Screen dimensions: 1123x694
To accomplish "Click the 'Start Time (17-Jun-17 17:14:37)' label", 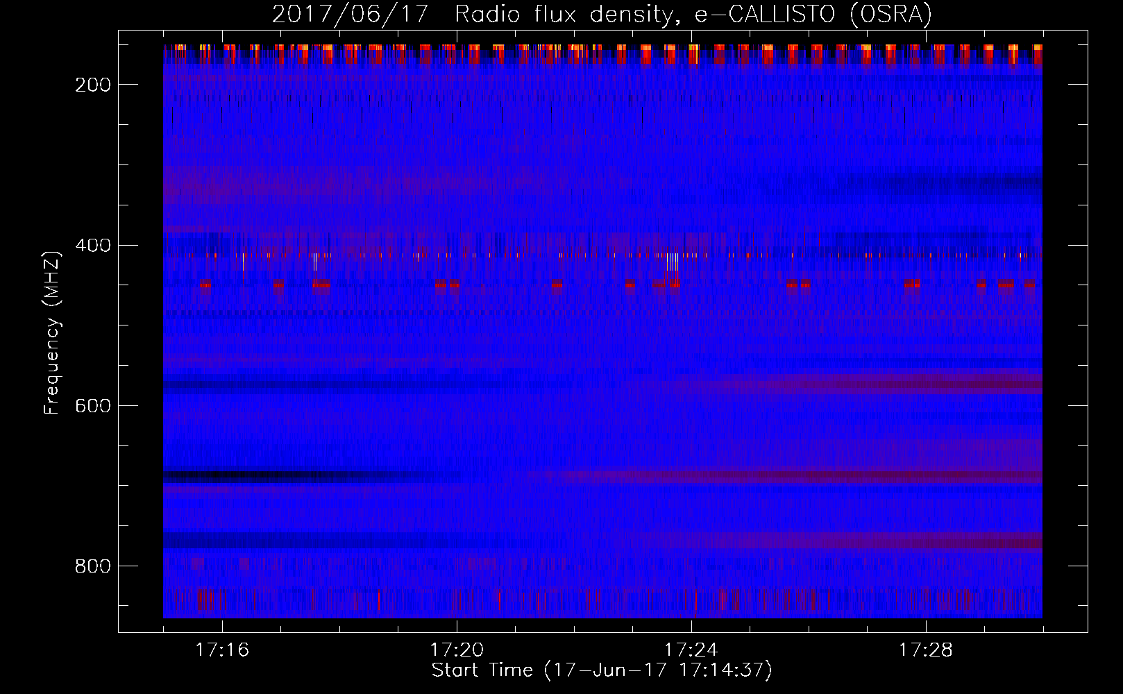I will click(x=602, y=670).
